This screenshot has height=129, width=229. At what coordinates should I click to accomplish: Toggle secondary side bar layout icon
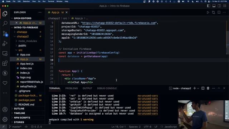[219, 6]
